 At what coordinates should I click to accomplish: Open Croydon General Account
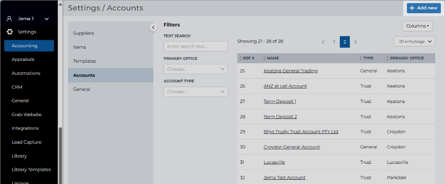[292, 147]
